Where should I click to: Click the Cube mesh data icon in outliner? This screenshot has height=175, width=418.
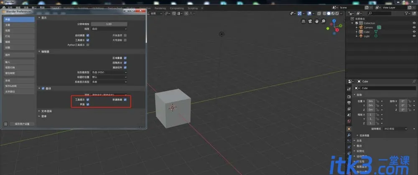(376, 32)
